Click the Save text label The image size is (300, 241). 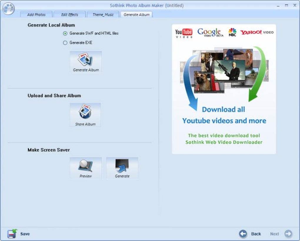25,234
